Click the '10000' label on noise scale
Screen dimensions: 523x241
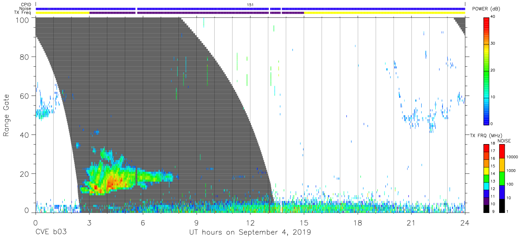[512, 157]
